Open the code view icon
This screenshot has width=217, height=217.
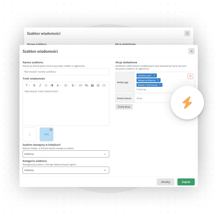click(x=81, y=85)
